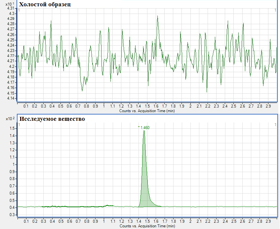Click the 2.9 x-axis tick label of the blank plot
The image size is (280, 229).
(268, 106)
